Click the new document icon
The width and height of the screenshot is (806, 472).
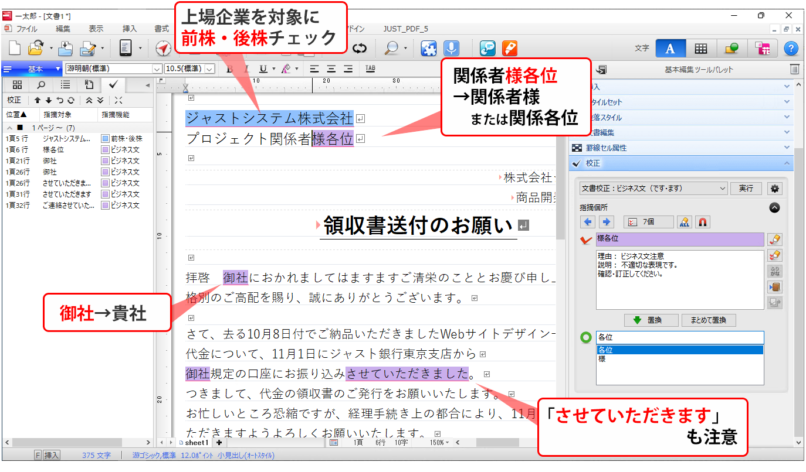tap(15, 48)
